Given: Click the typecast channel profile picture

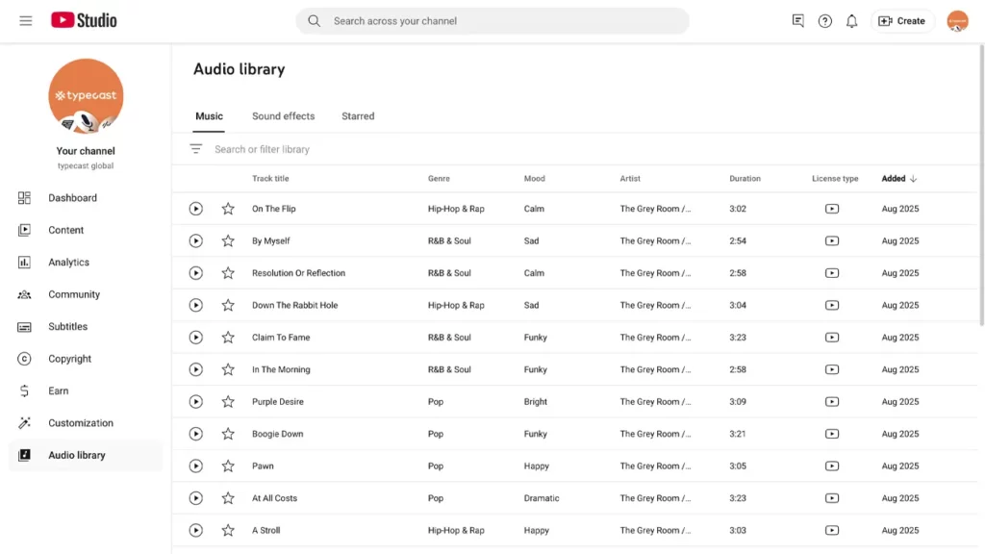Looking at the screenshot, I should click(86, 96).
